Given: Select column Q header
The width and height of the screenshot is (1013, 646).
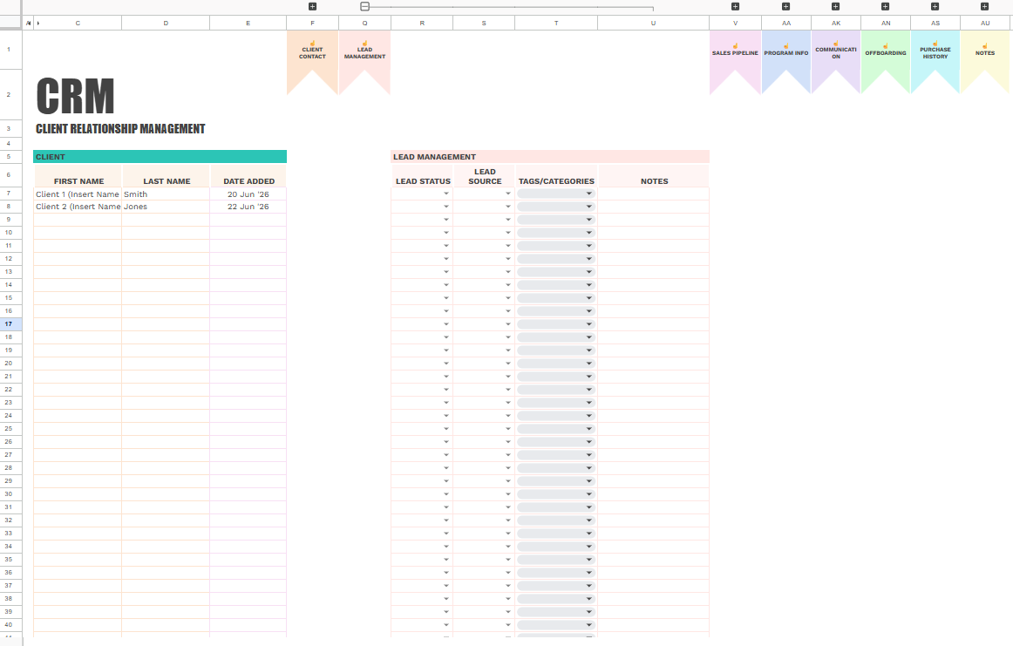Looking at the screenshot, I should click(365, 24).
